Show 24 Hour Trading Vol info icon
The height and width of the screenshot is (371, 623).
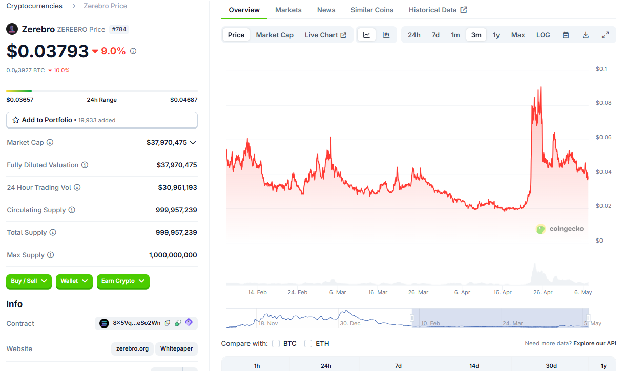click(x=77, y=187)
